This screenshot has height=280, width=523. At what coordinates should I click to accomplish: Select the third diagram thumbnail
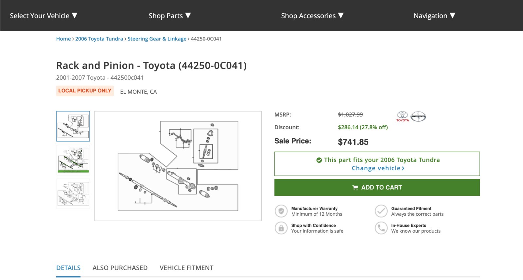(73, 194)
